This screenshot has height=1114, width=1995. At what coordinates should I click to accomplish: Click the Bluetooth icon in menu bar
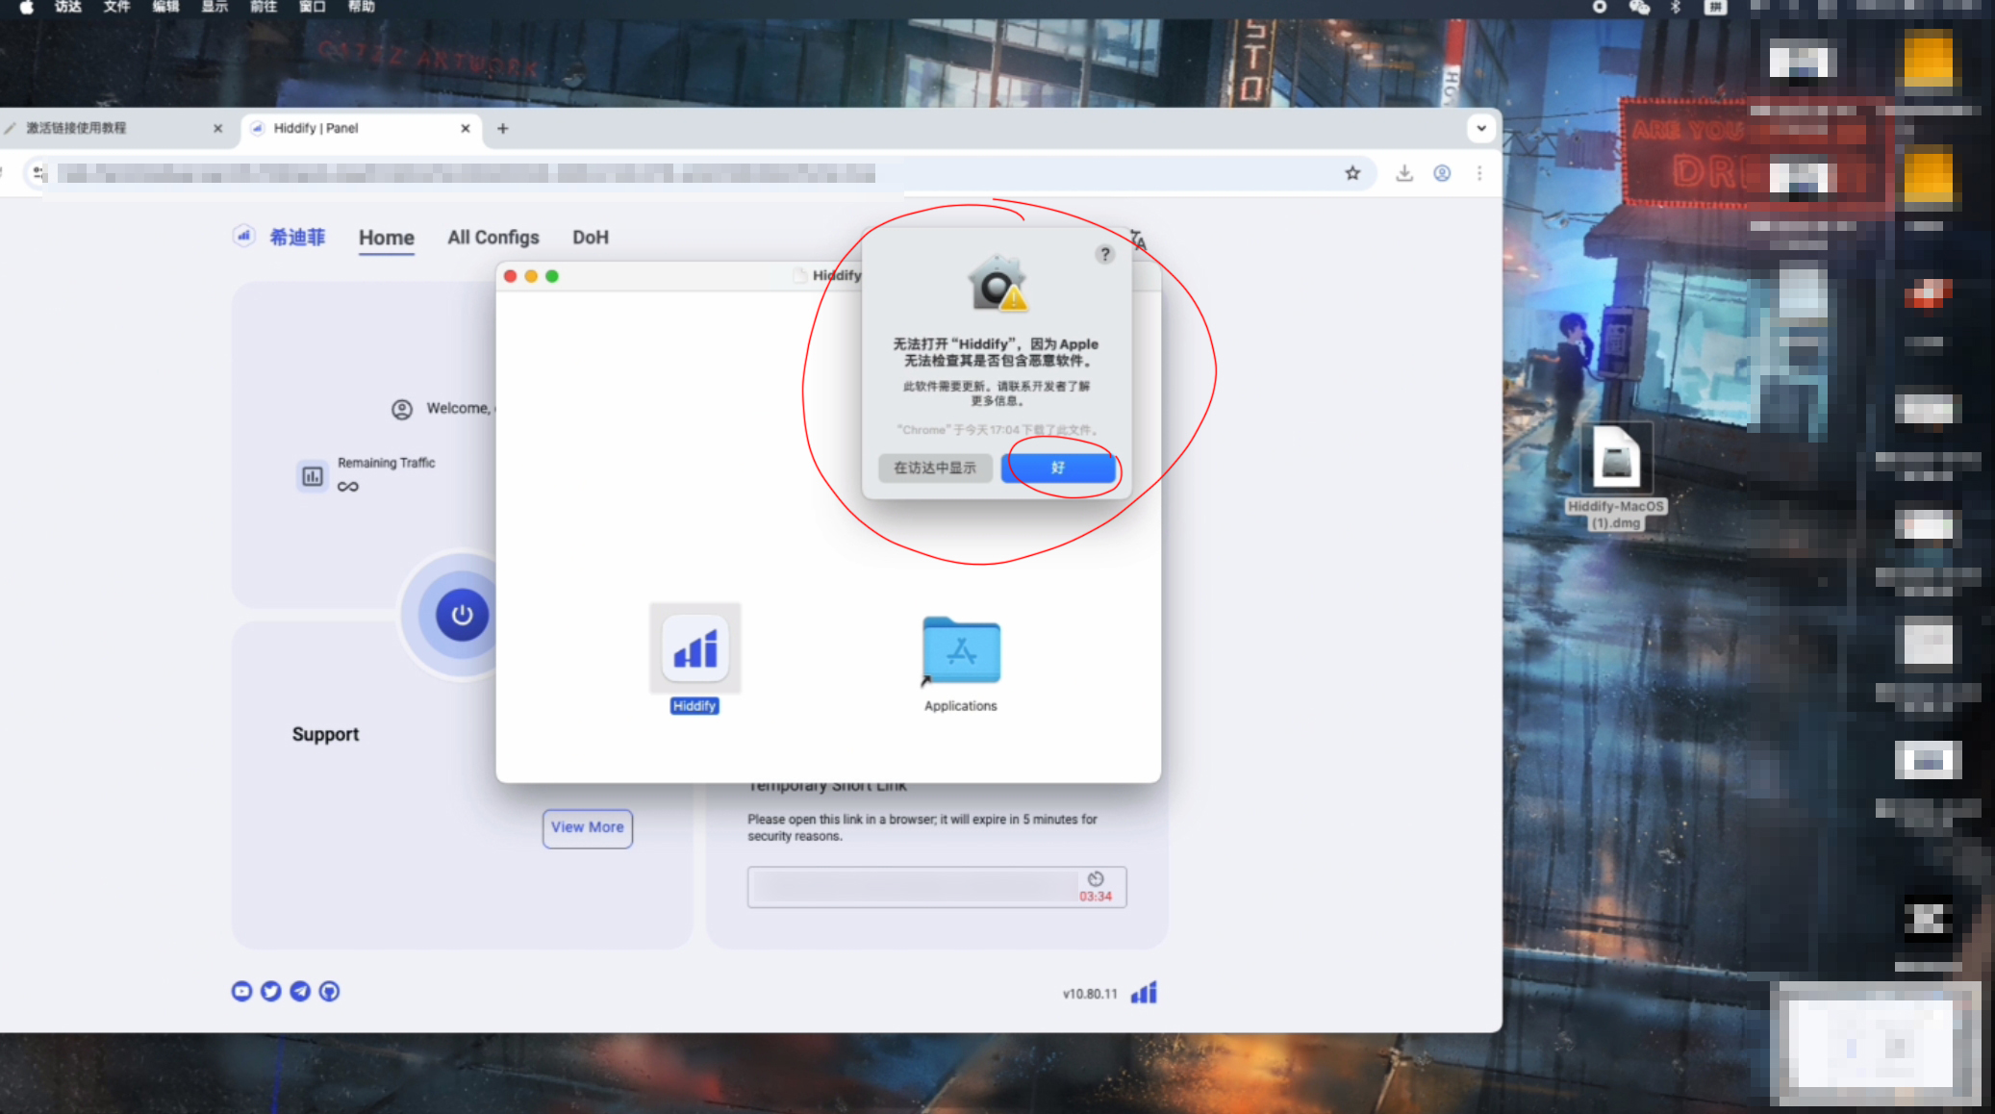pos(1676,7)
